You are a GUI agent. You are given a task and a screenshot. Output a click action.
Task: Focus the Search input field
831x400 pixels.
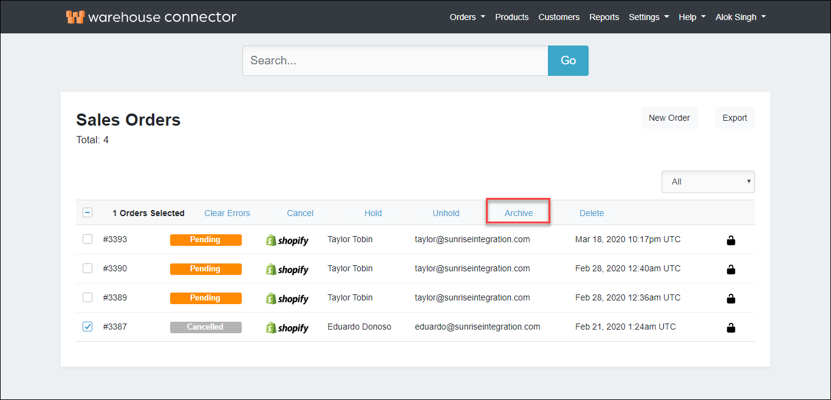(395, 61)
